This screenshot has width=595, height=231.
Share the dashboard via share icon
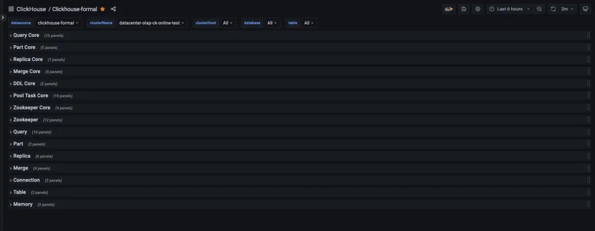113,9
